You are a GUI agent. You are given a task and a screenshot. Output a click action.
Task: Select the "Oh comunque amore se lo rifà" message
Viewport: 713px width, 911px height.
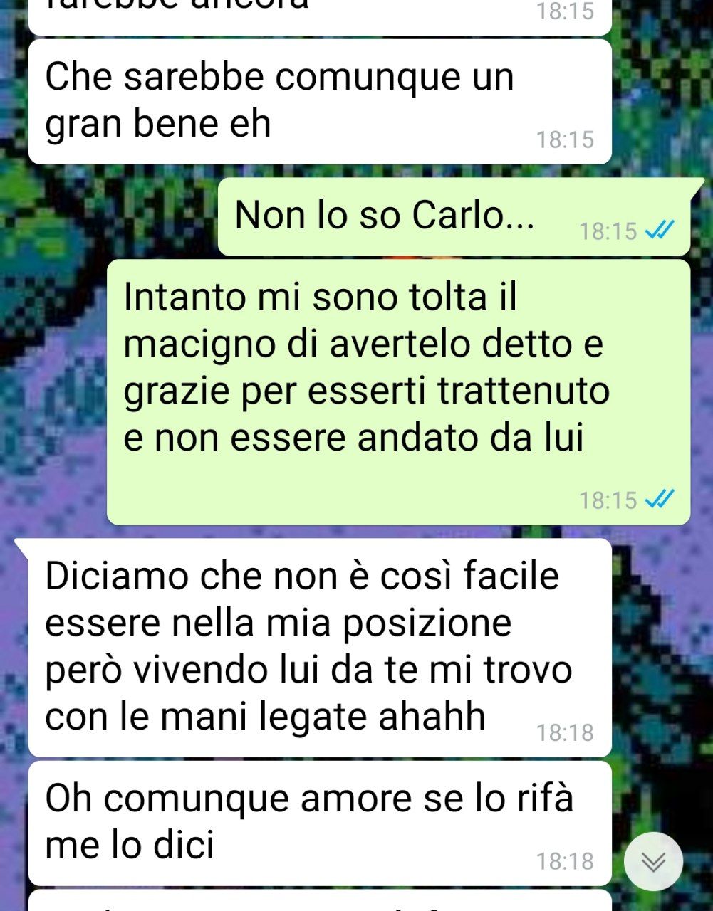point(320,823)
